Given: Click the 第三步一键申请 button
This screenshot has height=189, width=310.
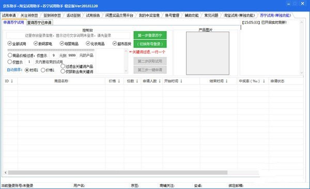Looking at the screenshot, I should pyautogui.click(x=150, y=70).
